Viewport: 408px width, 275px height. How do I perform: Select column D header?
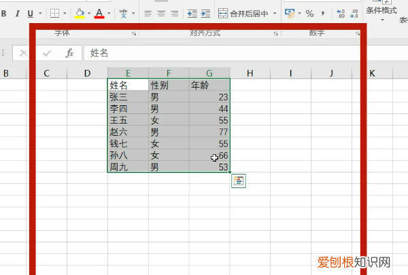point(87,73)
